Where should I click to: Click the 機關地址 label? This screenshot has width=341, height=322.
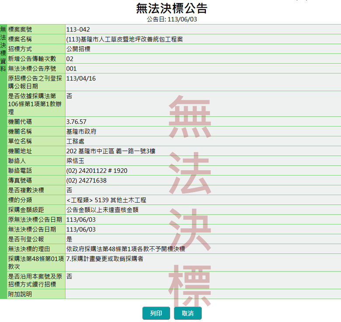point(20,151)
